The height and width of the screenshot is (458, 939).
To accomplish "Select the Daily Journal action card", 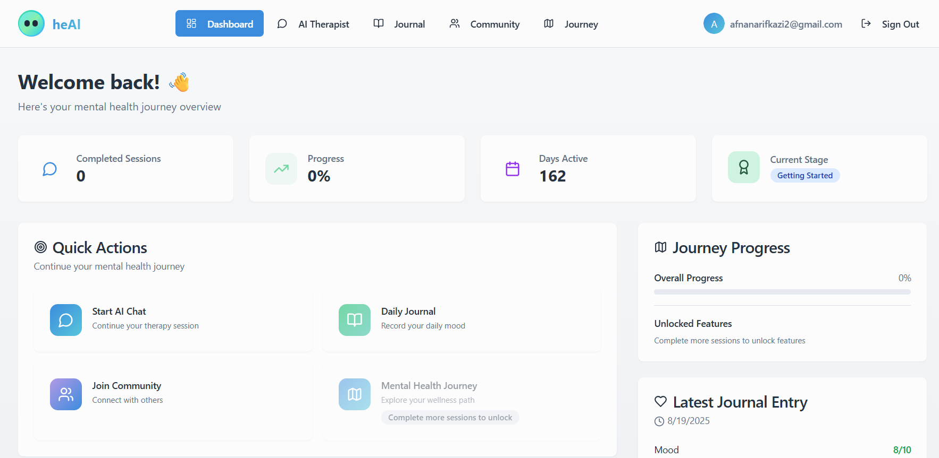I will [x=462, y=320].
